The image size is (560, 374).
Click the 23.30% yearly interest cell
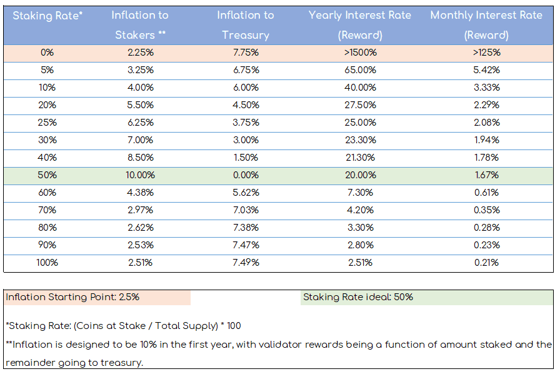(x=361, y=140)
